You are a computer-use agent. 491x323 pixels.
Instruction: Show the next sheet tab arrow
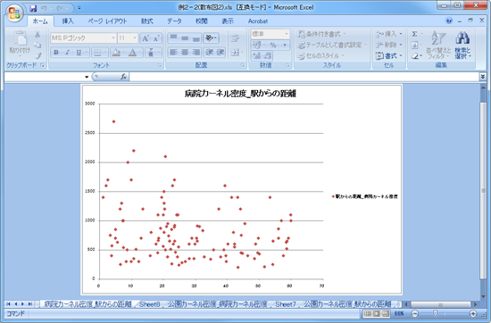click(x=22, y=304)
